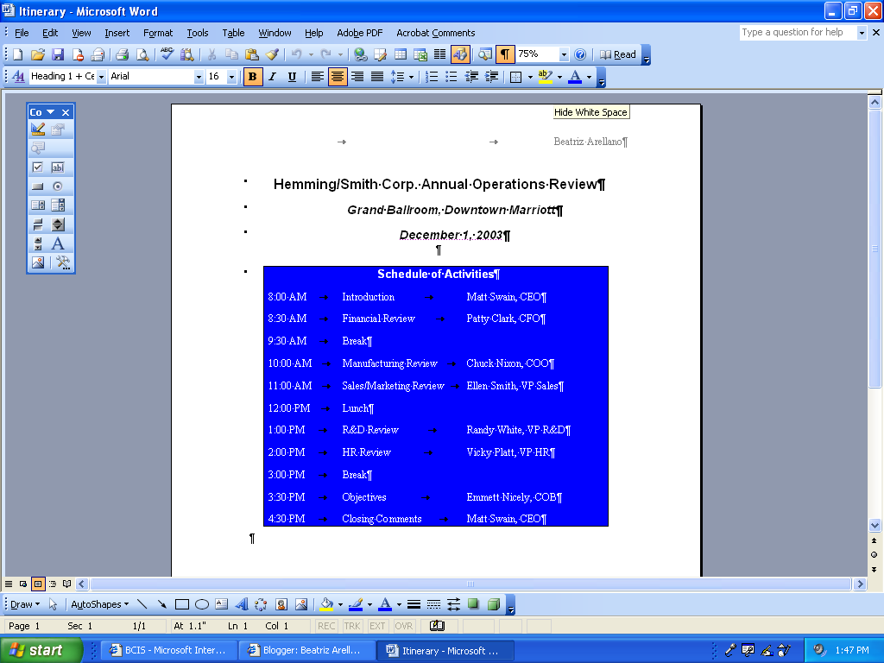This screenshot has width=884, height=663.
Task: Open a file with the Open folder icon
Action: [38, 54]
